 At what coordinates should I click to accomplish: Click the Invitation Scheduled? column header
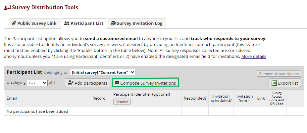click(221, 98)
